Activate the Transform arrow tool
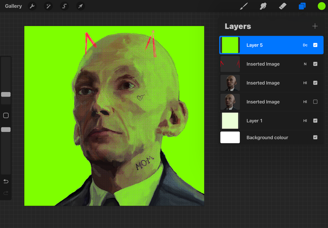 pos(80,6)
